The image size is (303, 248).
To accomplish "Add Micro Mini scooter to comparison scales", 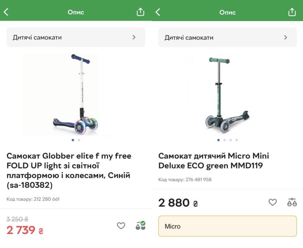I will (292, 202).
